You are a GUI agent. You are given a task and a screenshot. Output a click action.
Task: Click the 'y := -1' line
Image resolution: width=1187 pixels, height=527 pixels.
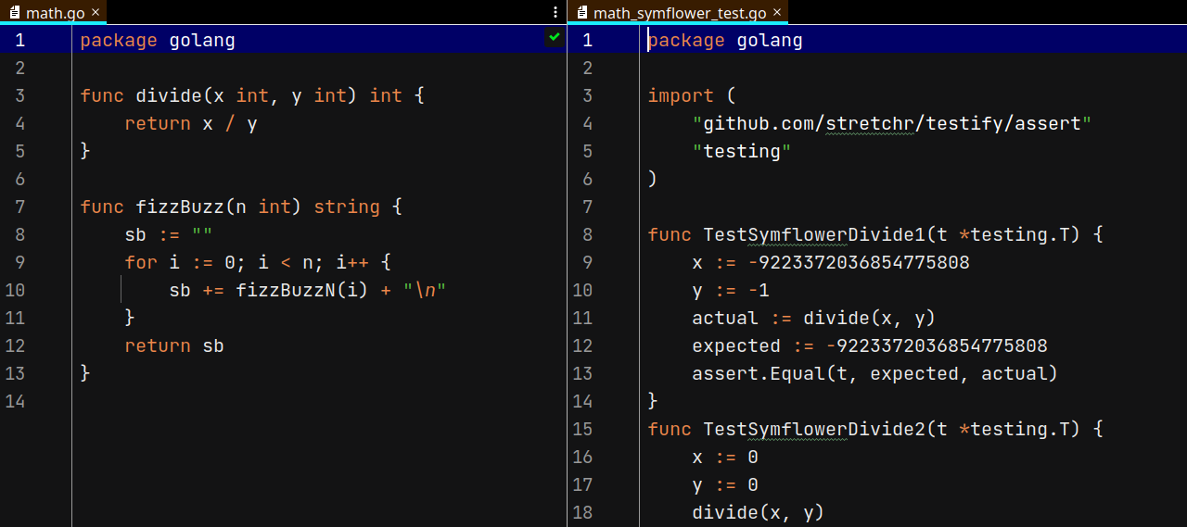731,290
